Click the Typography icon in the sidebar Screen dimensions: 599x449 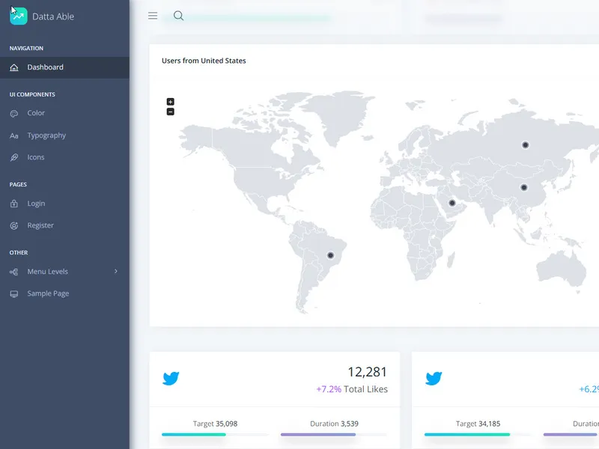(13, 135)
